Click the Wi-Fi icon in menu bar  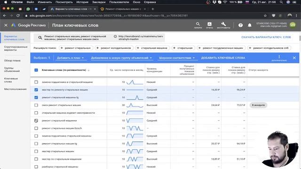[x=225, y=2]
